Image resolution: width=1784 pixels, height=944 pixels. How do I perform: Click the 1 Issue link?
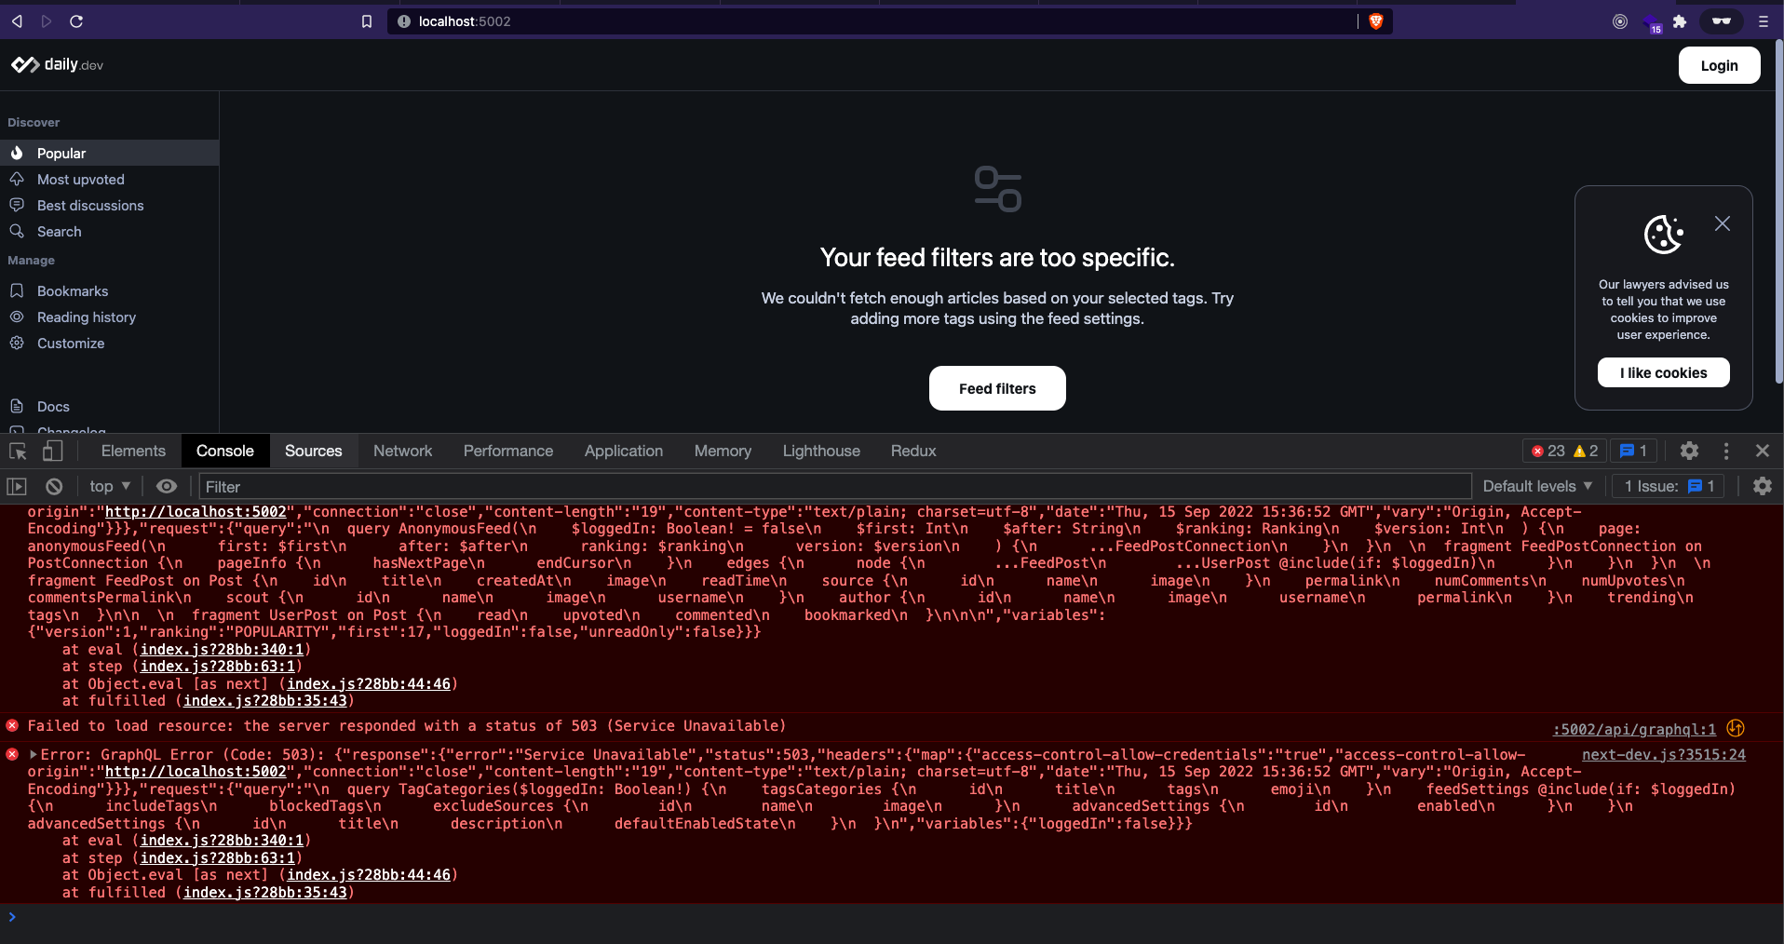point(1669,486)
